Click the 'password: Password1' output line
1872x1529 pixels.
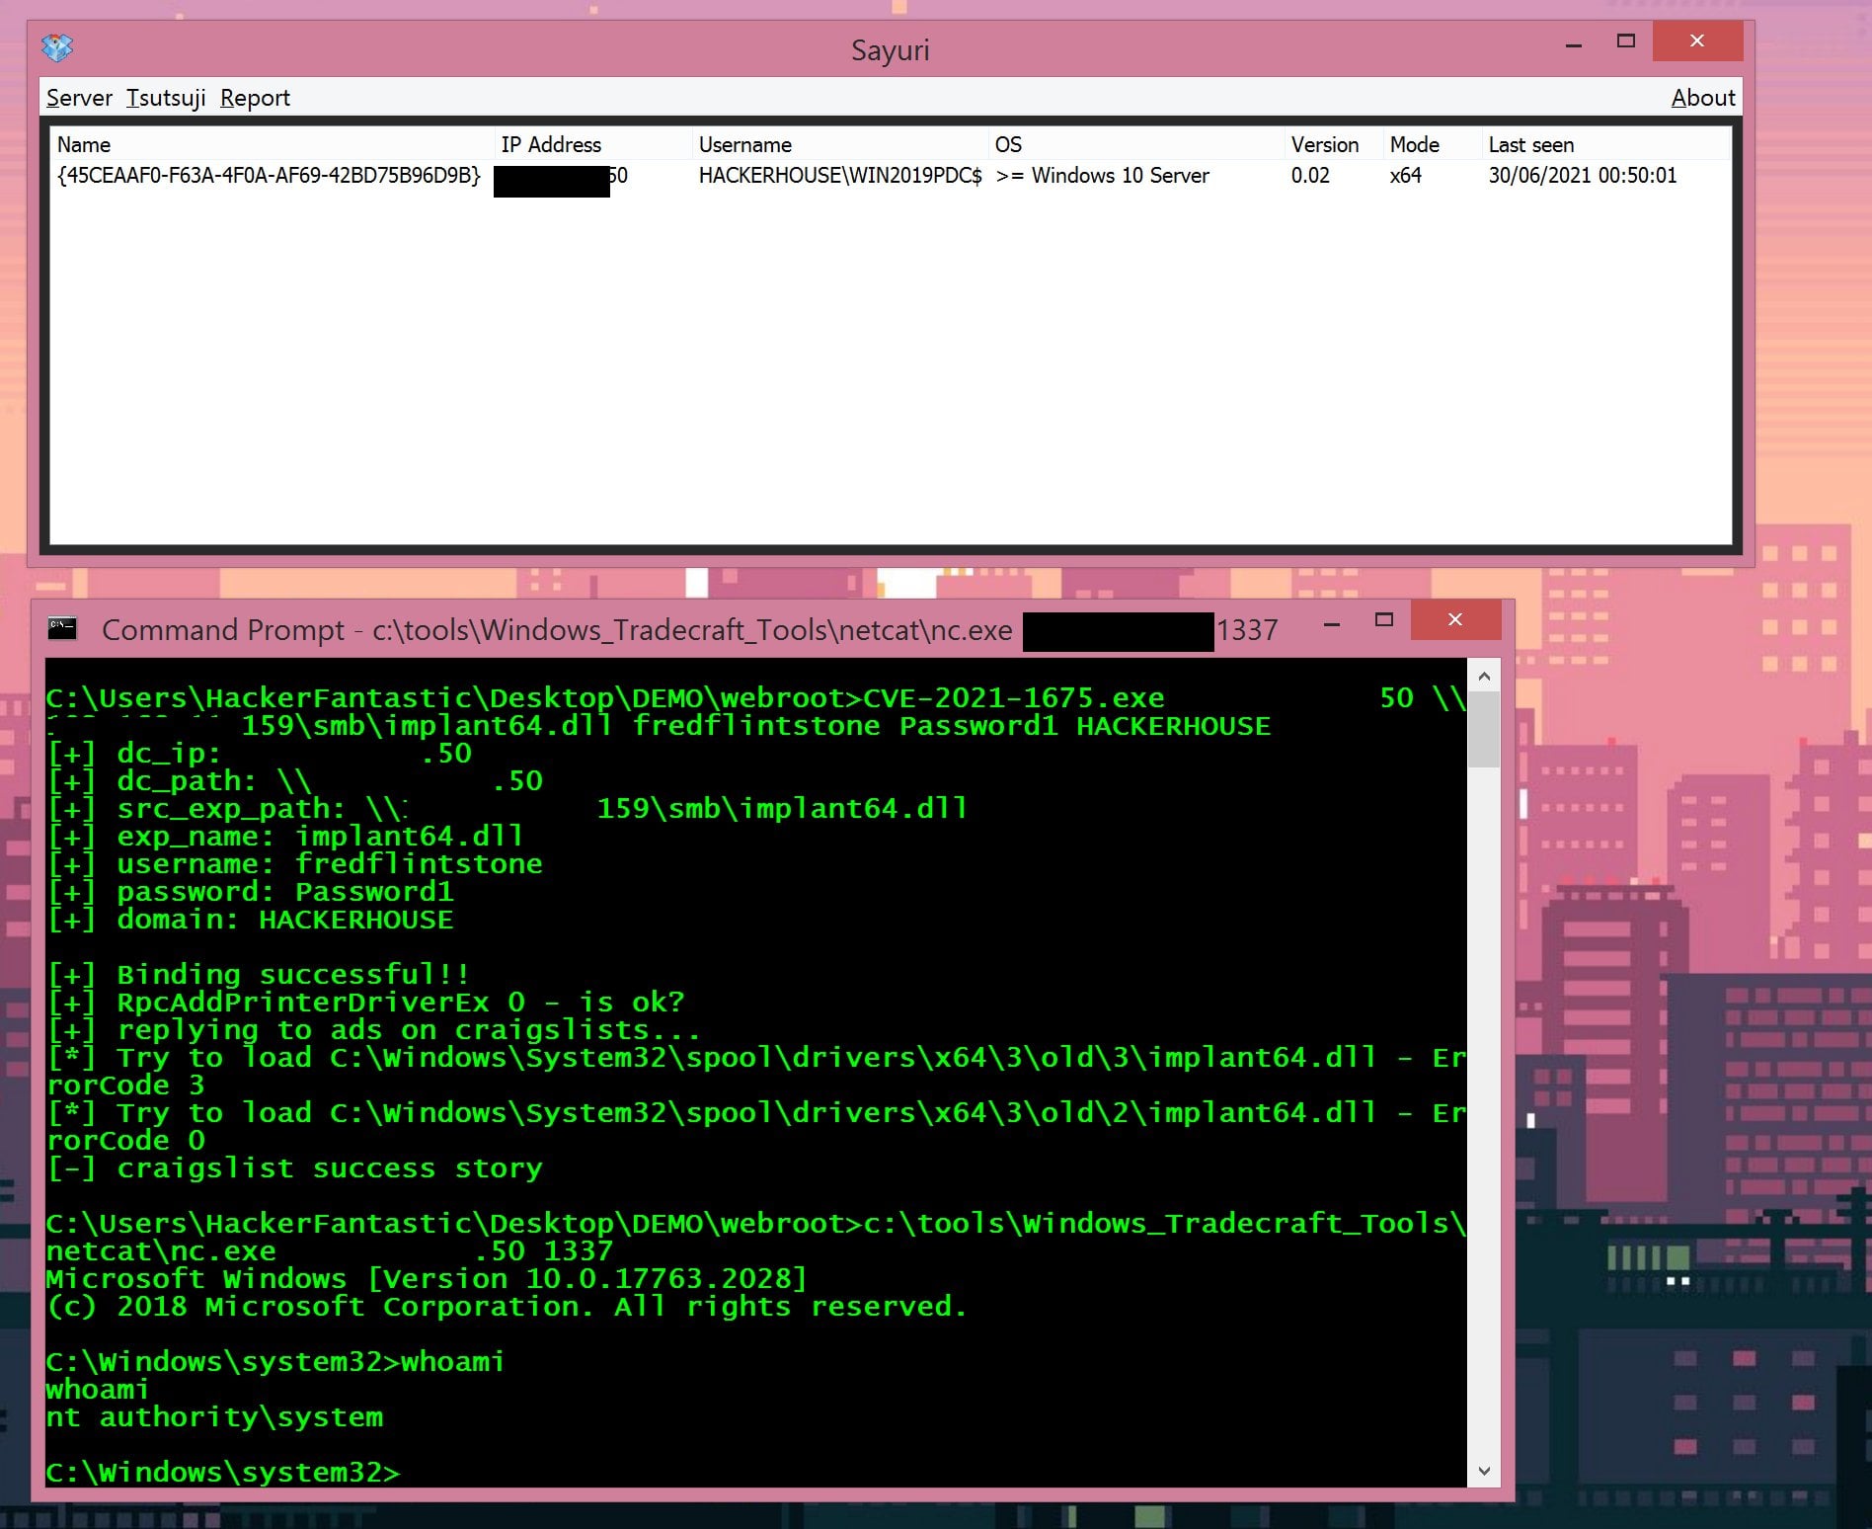point(250,892)
